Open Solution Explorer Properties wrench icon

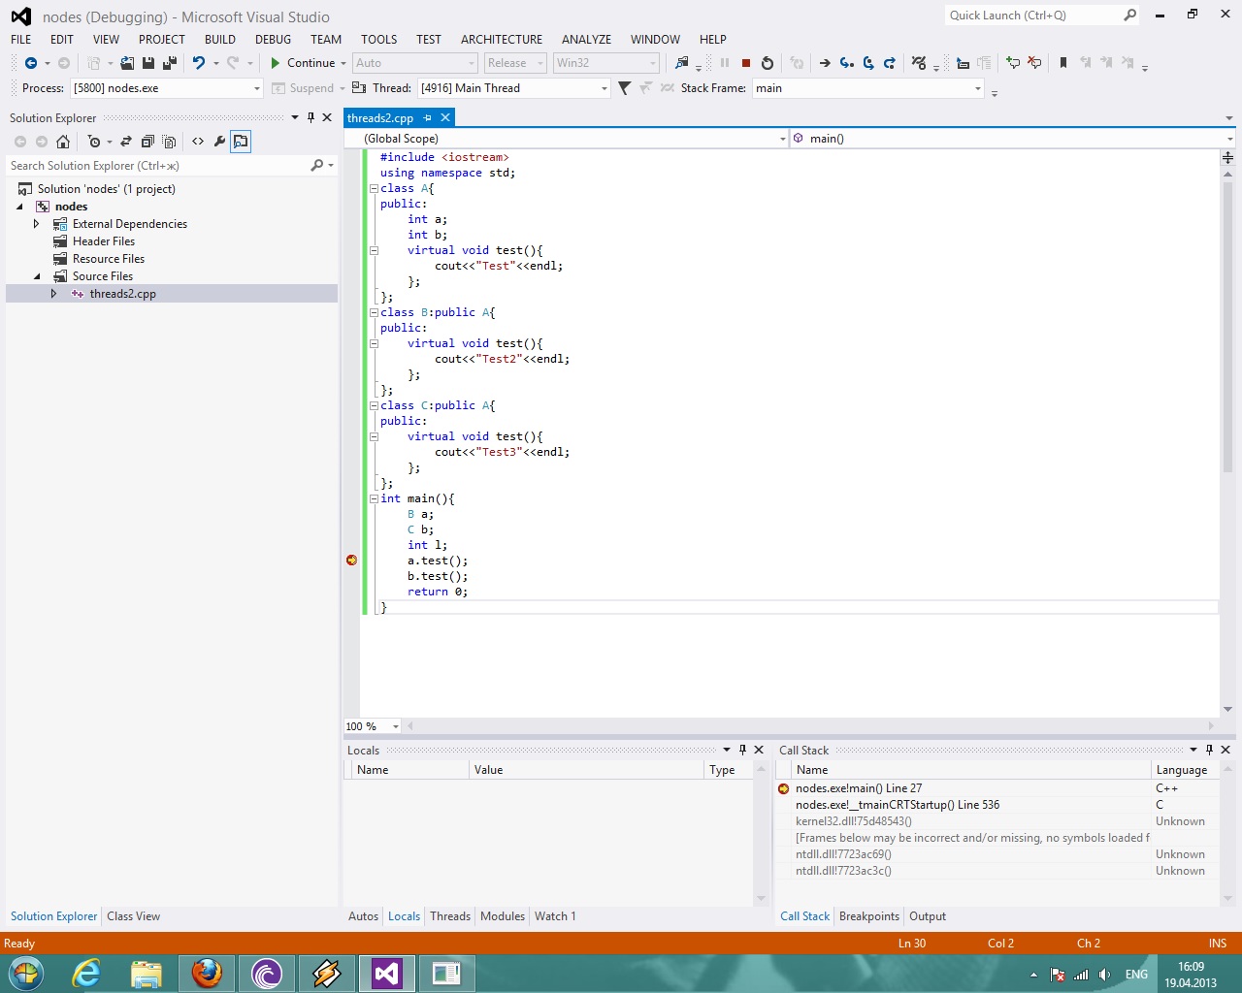point(218,142)
